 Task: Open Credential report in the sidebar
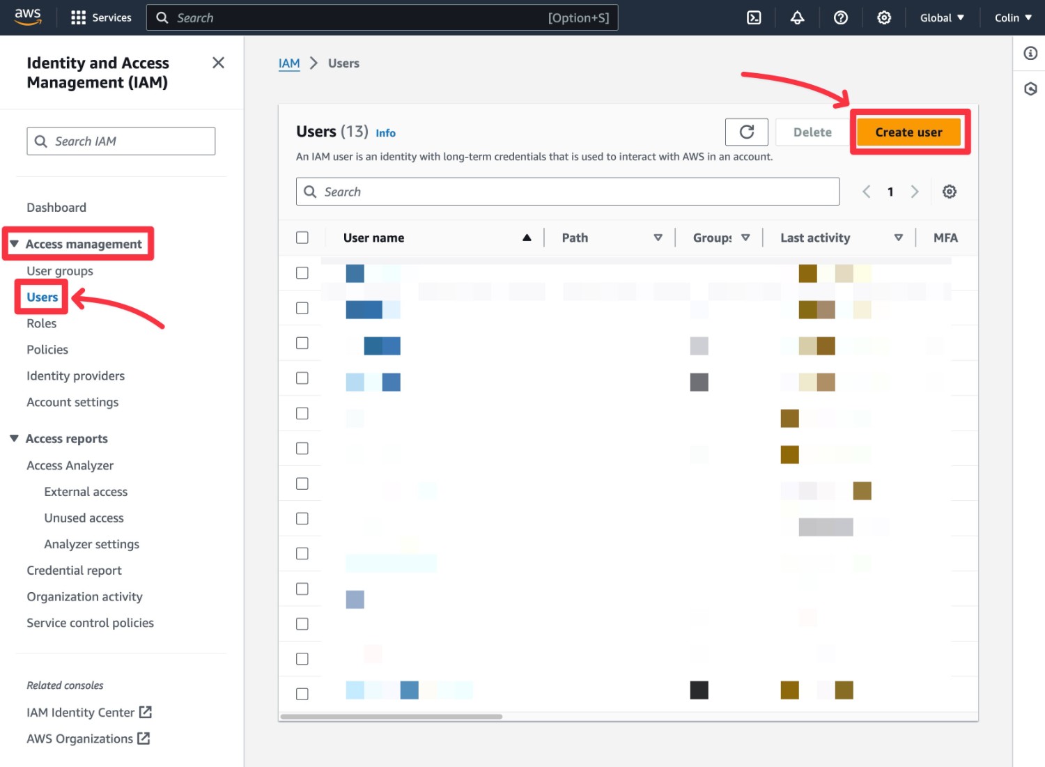(x=74, y=570)
